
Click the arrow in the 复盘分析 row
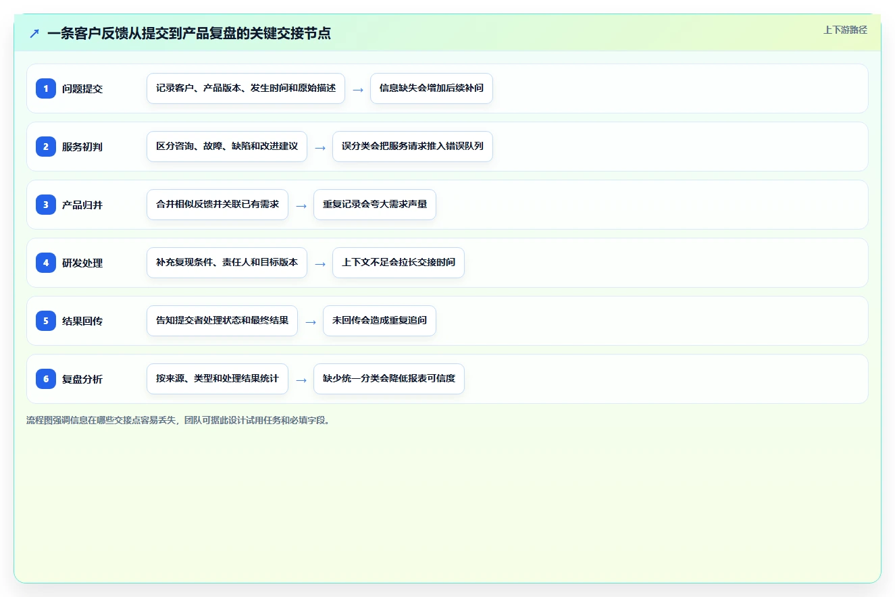(301, 380)
